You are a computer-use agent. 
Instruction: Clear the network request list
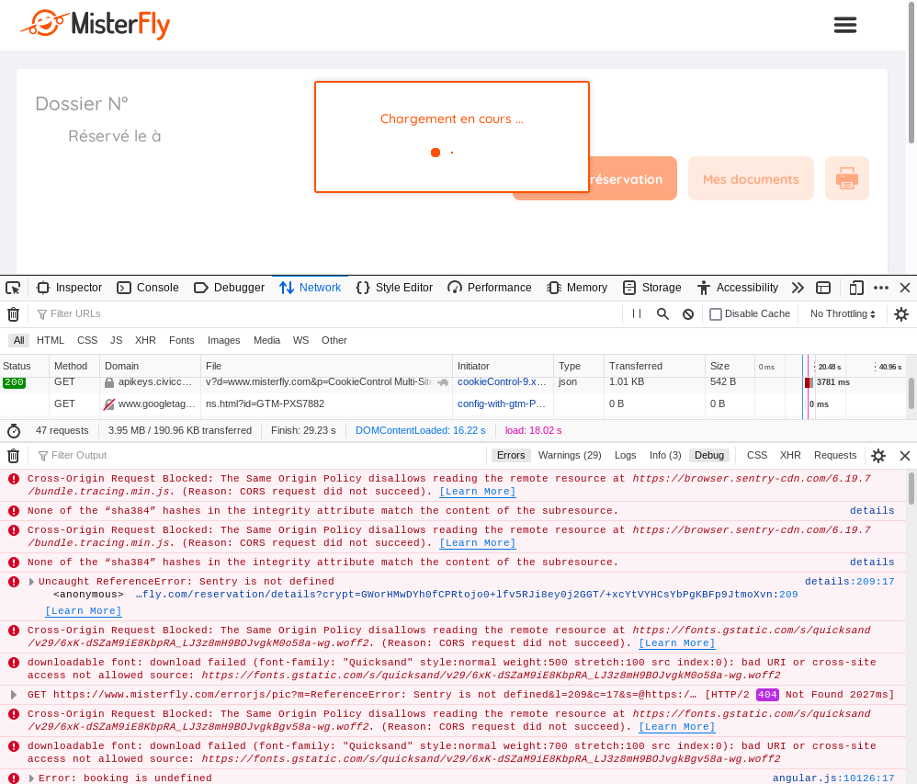coord(14,314)
